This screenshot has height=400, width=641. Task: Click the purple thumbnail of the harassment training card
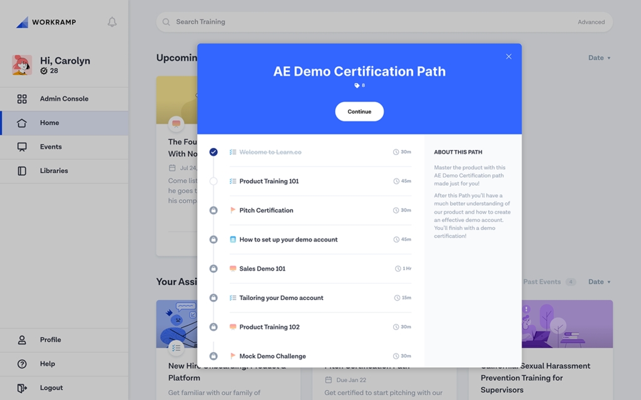pos(567,324)
